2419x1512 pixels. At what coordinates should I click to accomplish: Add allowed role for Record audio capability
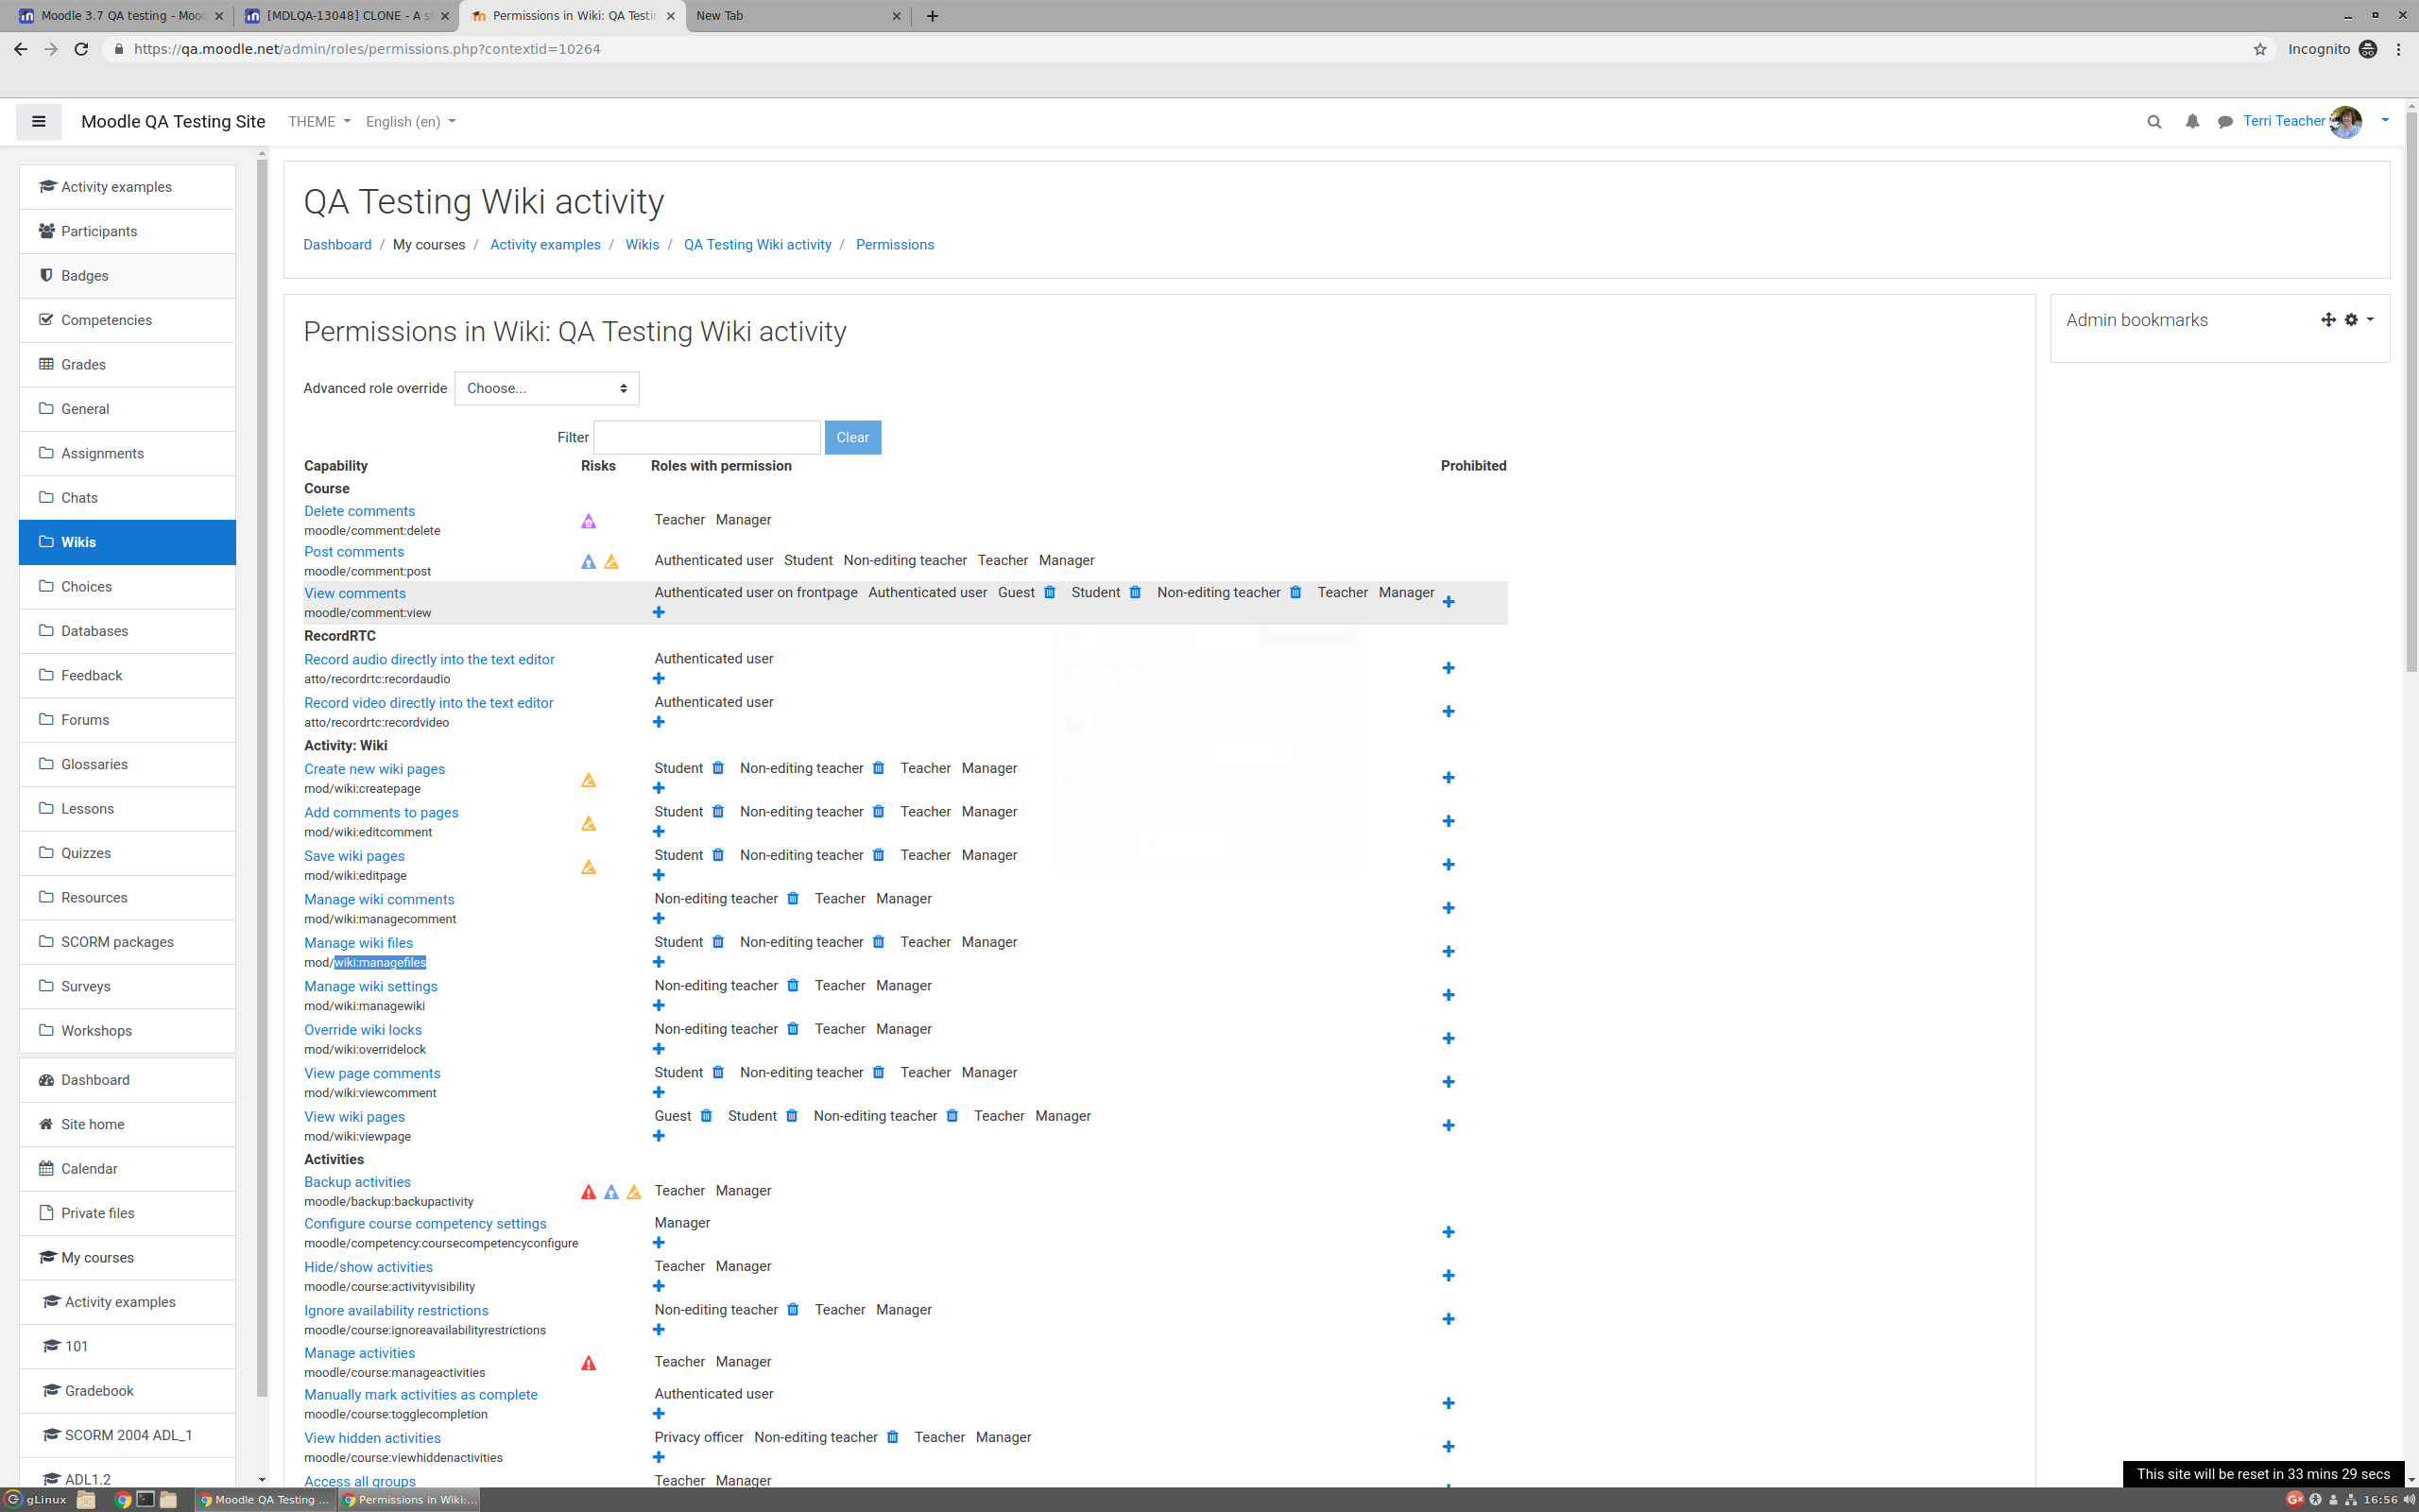pos(659,679)
